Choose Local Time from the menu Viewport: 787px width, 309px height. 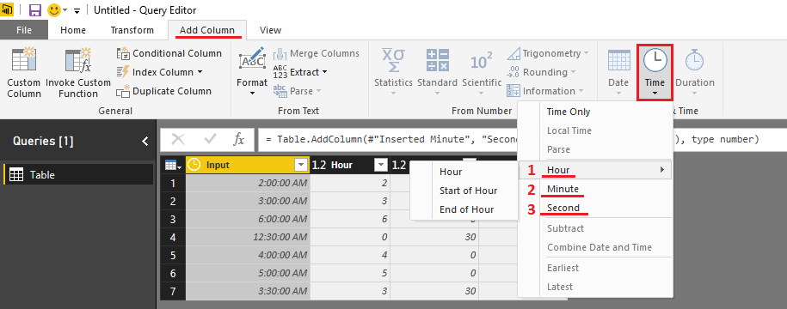(569, 130)
